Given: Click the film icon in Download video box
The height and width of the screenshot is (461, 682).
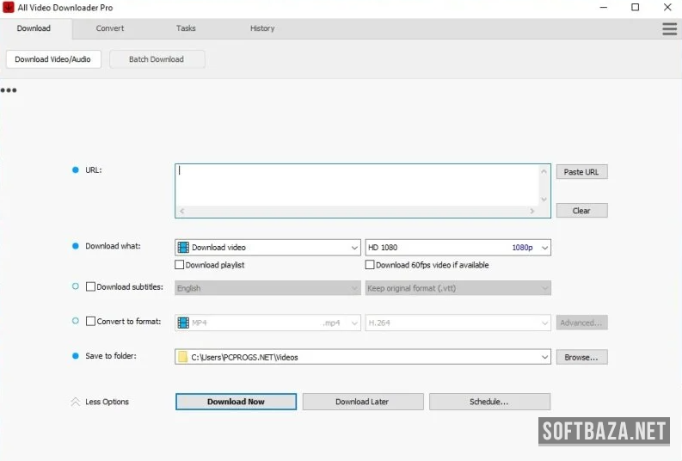Looking at the screenshot, I should [x=183, y=248].
